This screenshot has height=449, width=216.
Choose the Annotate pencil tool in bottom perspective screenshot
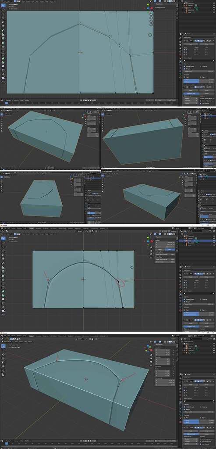click(3, 371)
